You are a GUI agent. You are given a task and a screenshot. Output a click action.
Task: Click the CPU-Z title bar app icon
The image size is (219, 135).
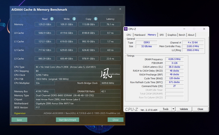point(126,29)
